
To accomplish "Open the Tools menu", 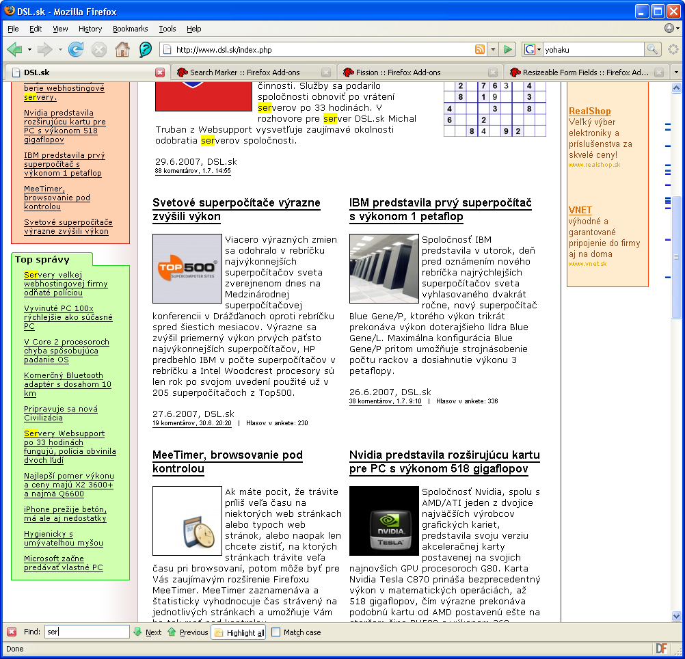I will (167, 29).
